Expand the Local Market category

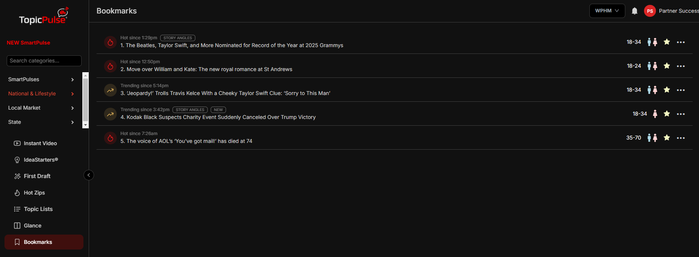pyautogui.click(x=41, y=108)
